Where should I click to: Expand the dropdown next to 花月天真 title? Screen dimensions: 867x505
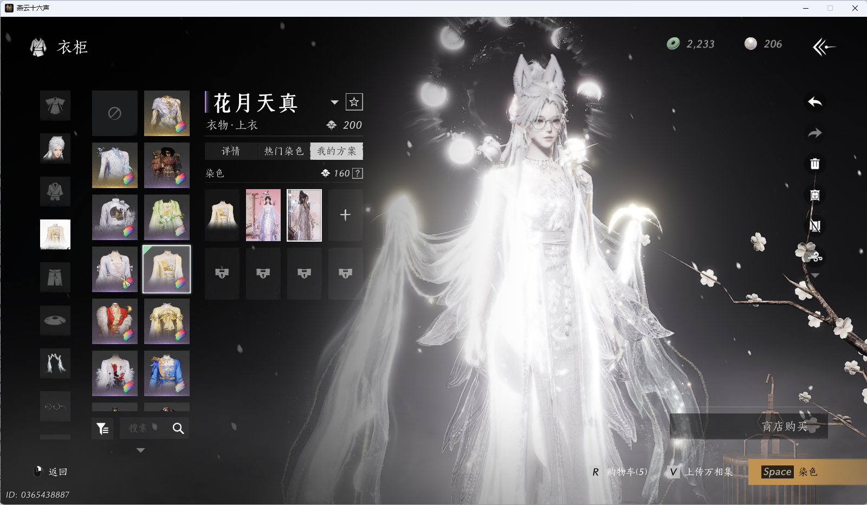click(x=335, y=102)
